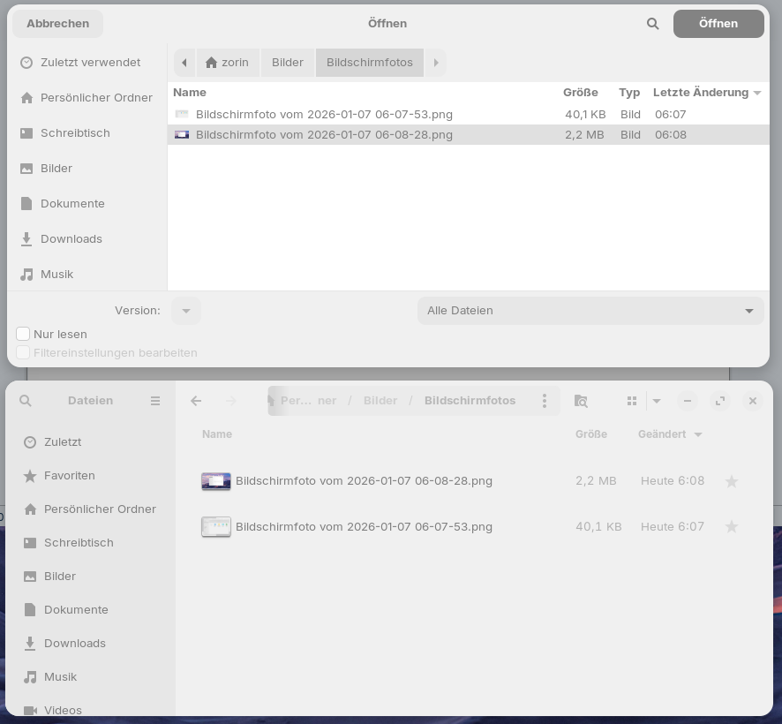The image size is (782, 724).
Task: Star the 06-08-28 screenshot as favorite
Action: coord(731,481)
